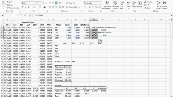The image size is (173, 97).
Task: Open the Percentage number format dropdown
Action: click(100, 3)
